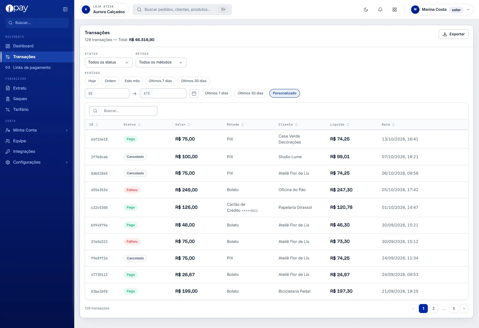
Task: Sort table by Cliente column
Action: pyautogui.click(x=288, y=125)
